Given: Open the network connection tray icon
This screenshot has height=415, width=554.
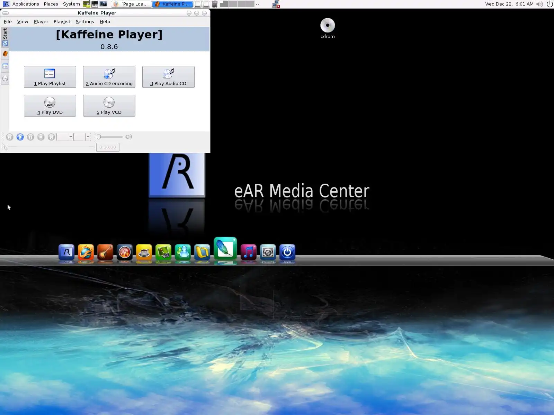Looking at the screenshot, I should click(x=276, y=4).
